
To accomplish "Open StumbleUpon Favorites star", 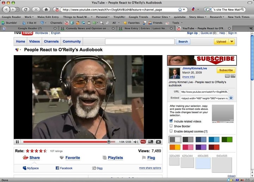I will [132, 23].
